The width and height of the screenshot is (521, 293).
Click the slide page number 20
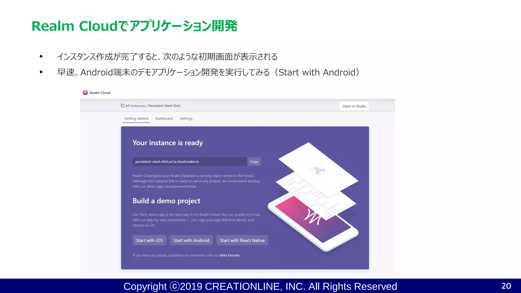coord(506,286)
